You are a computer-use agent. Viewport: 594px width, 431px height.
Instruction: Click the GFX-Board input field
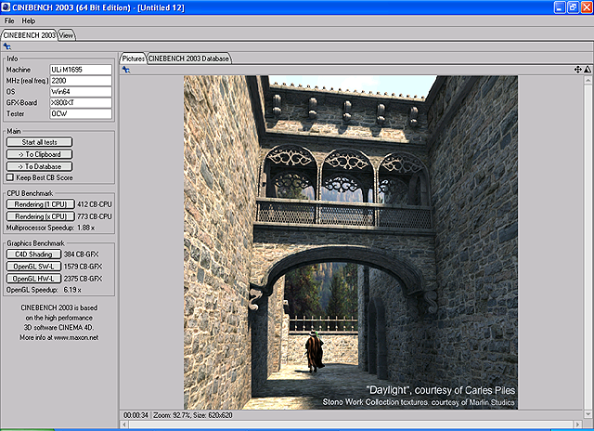pos(81,103)
